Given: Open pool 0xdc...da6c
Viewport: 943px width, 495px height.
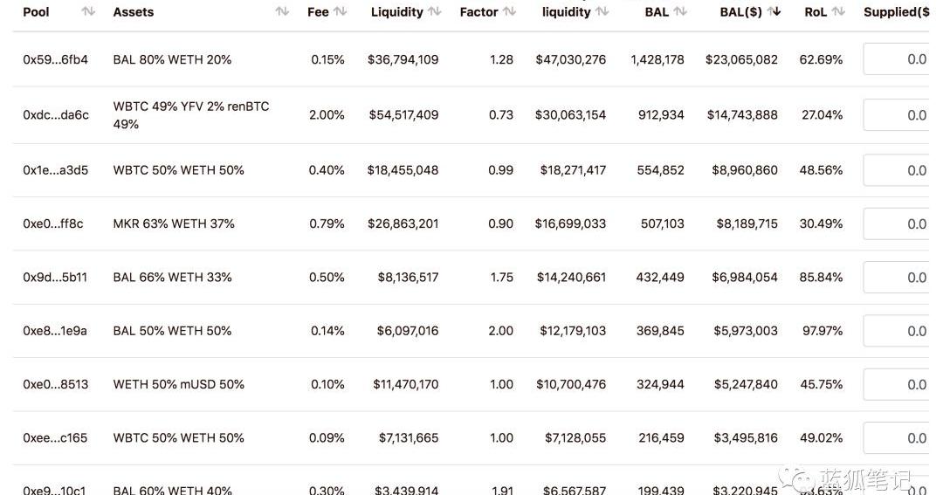Looking at the screenshot, I should [55, 115].
